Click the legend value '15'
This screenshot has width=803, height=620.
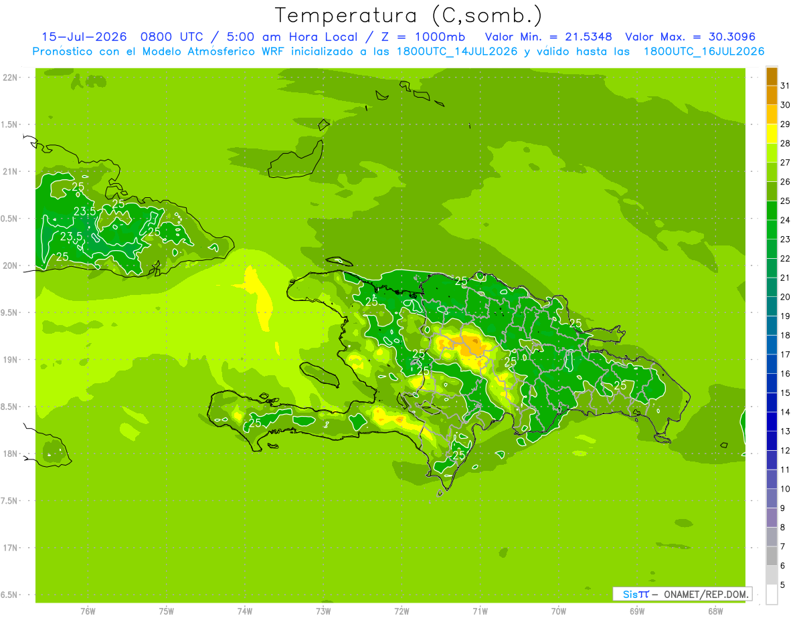786,393
